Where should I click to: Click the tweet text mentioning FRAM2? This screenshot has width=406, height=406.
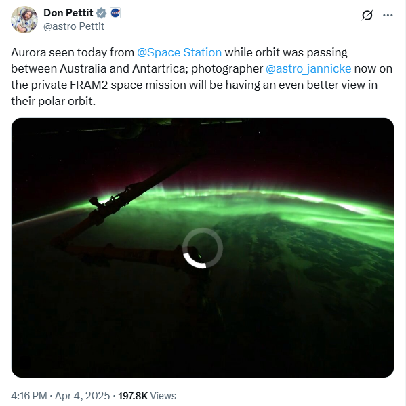point(194,85)
